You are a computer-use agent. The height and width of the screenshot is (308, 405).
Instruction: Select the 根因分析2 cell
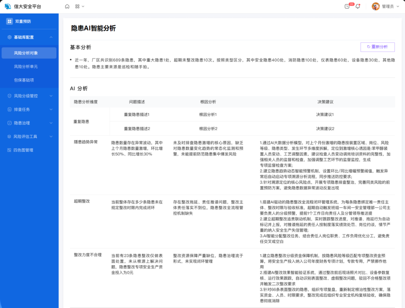point(208,129)
